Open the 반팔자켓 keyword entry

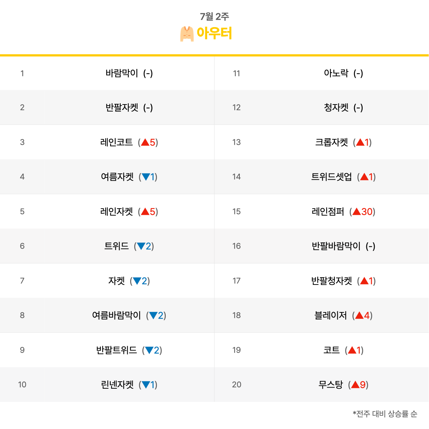pos(122,107)
